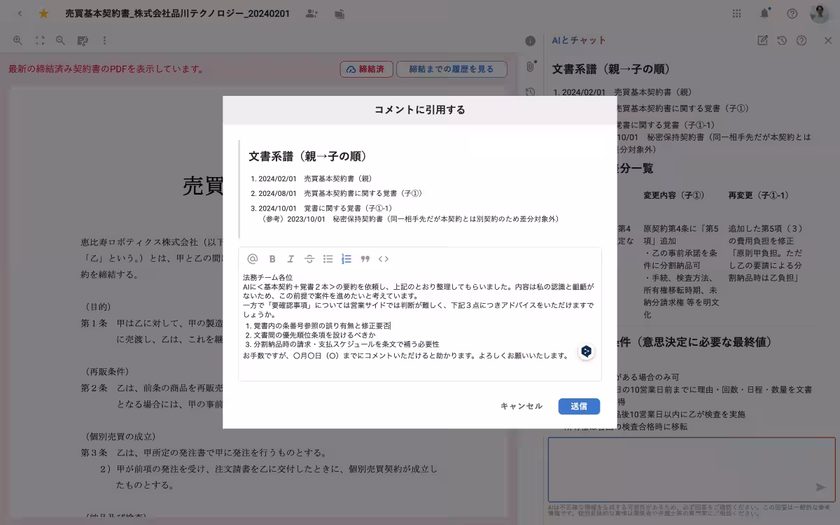This screenshot has height=525, width=840.
Task: Apply numbered list formatting in the comment box
Action: (x=346, y=259)
